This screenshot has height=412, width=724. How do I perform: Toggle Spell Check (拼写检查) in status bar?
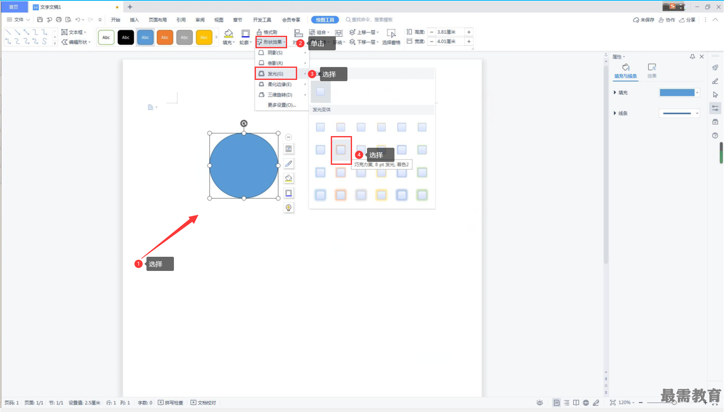coord(171,402)
